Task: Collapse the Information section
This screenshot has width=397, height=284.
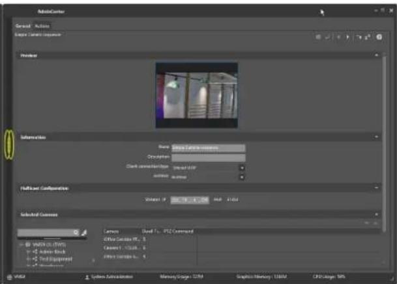Action: coord(377,137)
